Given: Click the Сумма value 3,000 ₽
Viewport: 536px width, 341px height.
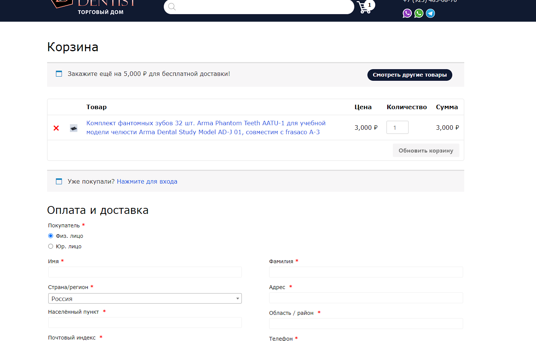Looking at the screenshot, I should point(447,128).
